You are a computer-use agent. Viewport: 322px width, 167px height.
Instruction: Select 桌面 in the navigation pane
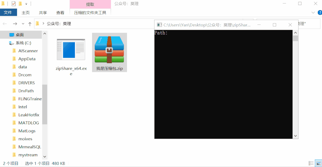click(x=20, y=35)
